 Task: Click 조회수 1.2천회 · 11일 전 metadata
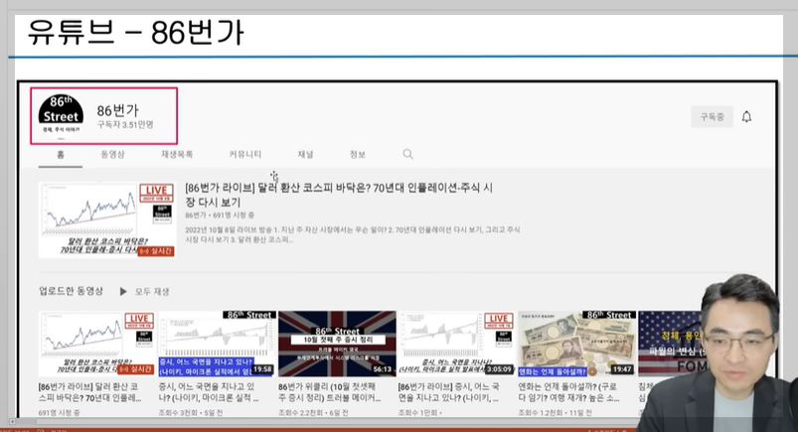click(555, 413)
